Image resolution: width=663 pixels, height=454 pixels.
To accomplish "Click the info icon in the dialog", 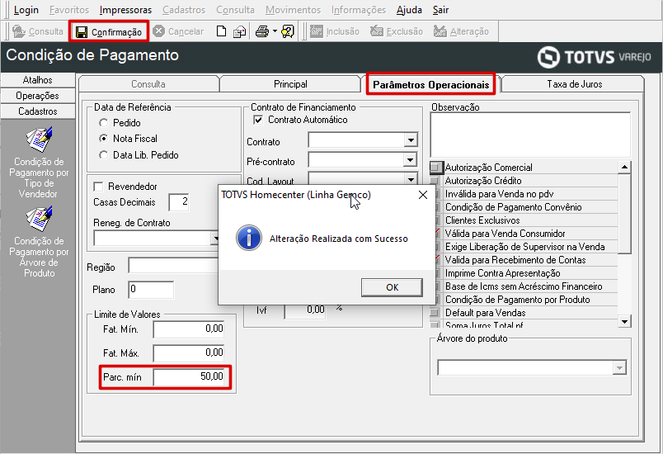I will click(x=249, y=239).
